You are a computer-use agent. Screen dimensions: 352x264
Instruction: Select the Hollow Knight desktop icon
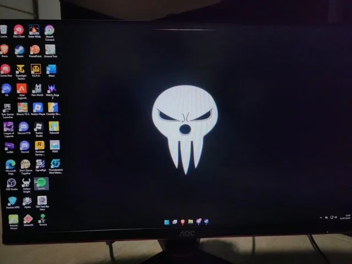click(x=26, y=186)
